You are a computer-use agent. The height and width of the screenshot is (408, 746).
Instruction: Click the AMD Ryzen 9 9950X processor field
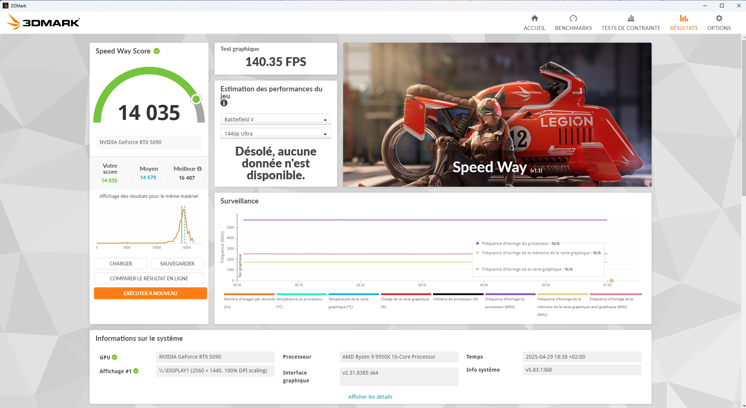point(398,357)
